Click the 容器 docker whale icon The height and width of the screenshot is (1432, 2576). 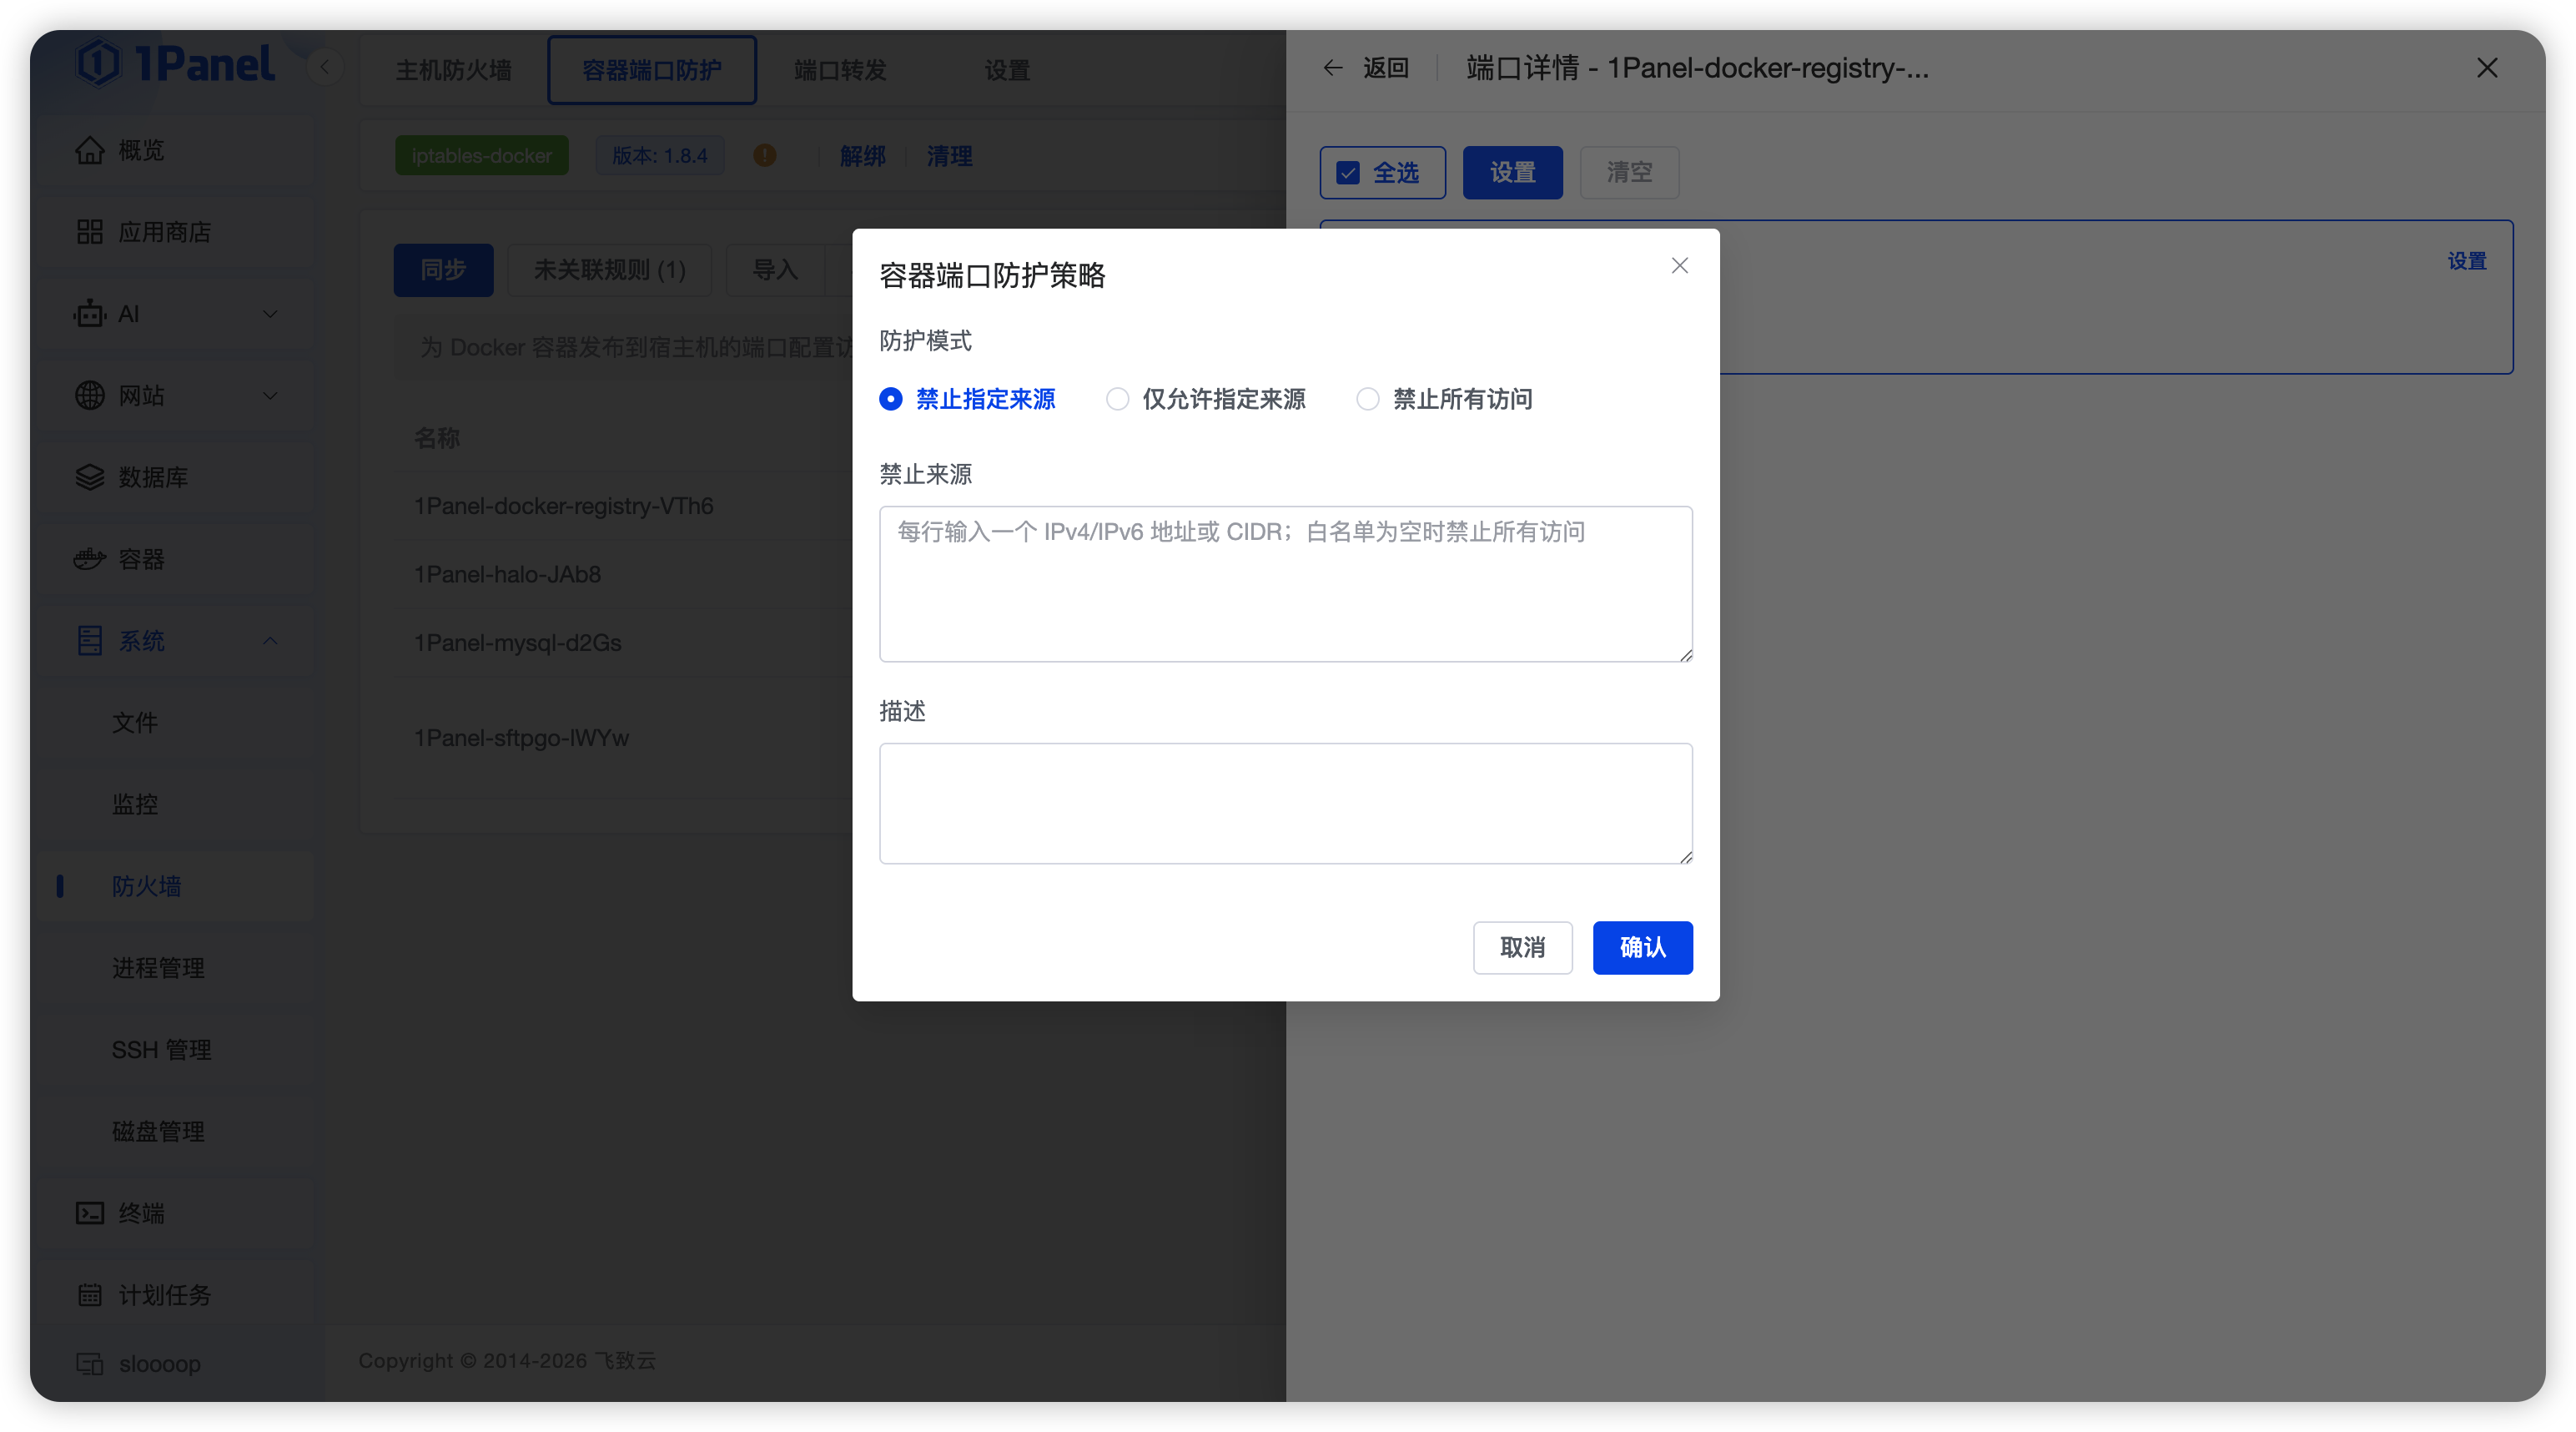tap(89, 559)
